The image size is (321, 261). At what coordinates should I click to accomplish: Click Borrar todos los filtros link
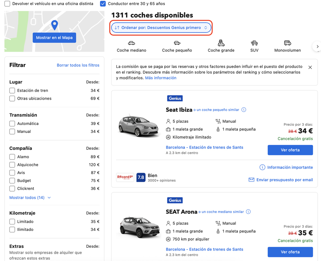78,65
